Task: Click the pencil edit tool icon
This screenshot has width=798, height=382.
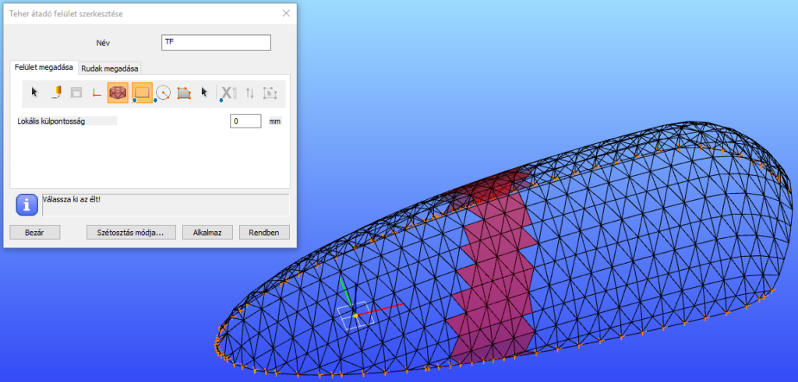Action: [56, 93]
